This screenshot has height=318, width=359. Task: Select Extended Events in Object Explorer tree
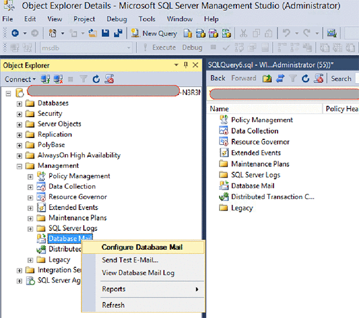[x=73, y=207]
